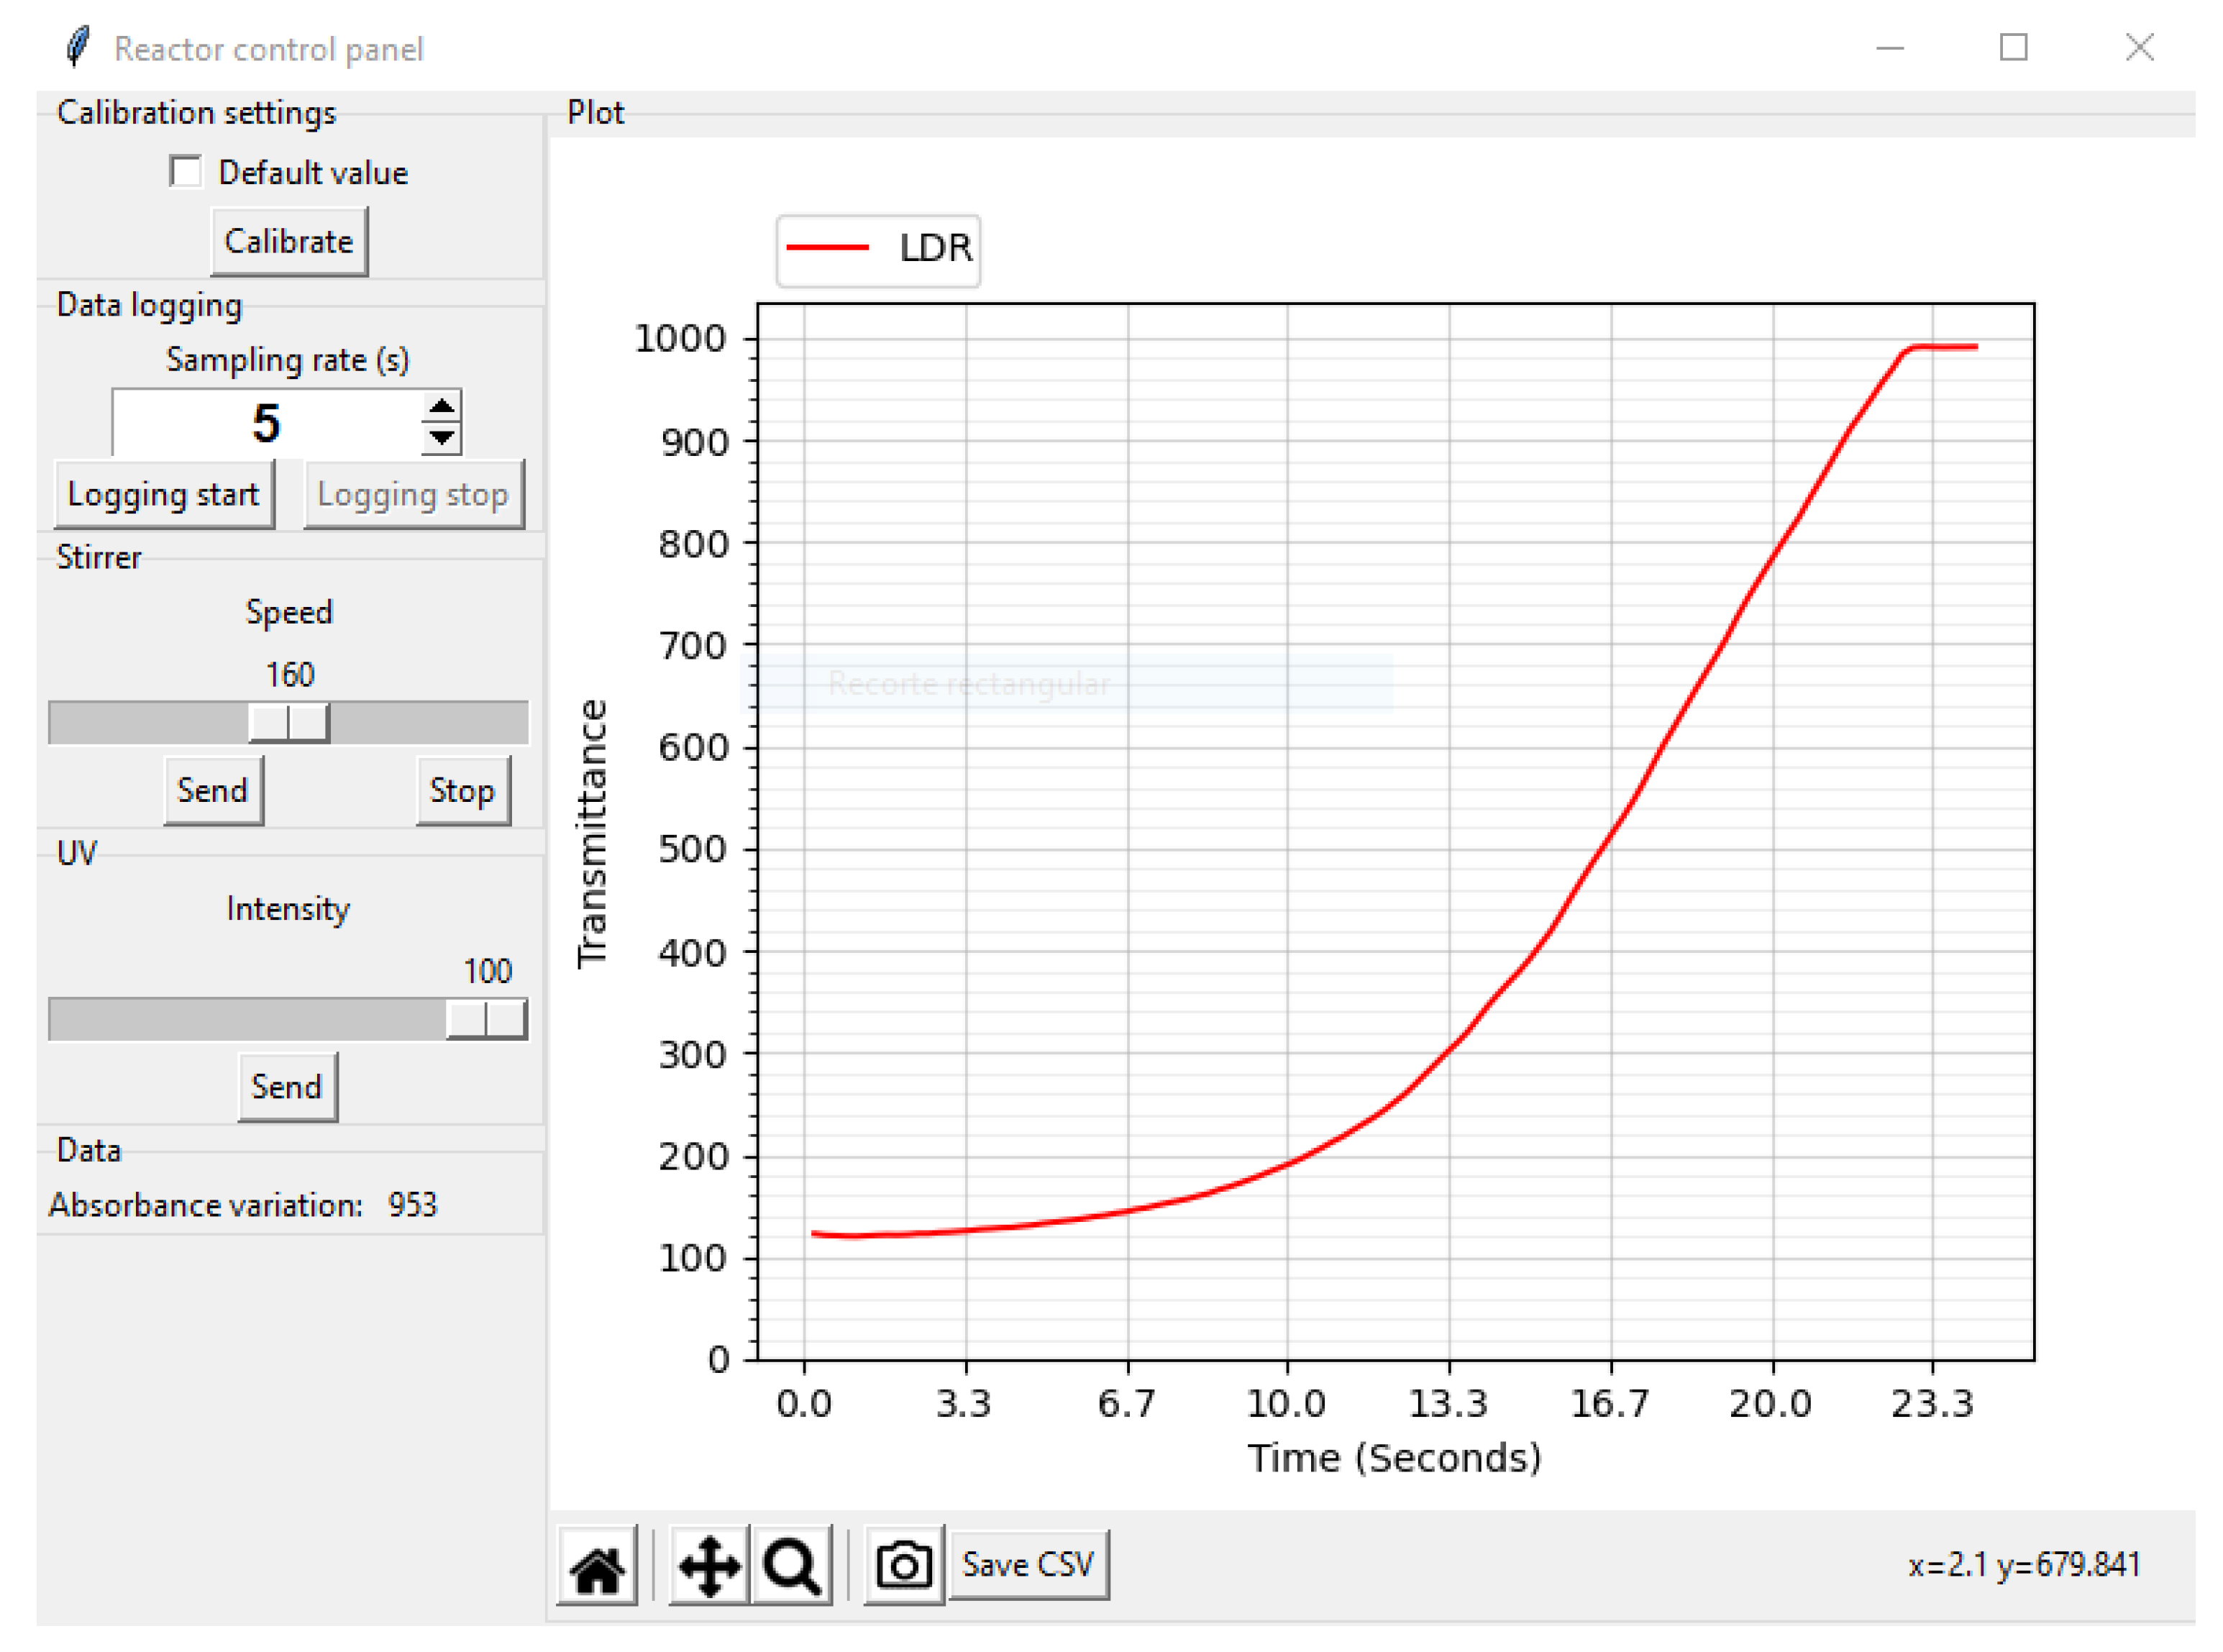Stop the stirrer
The height and width of the screenshot is (1652, 2223).
(x=462, y=790)
